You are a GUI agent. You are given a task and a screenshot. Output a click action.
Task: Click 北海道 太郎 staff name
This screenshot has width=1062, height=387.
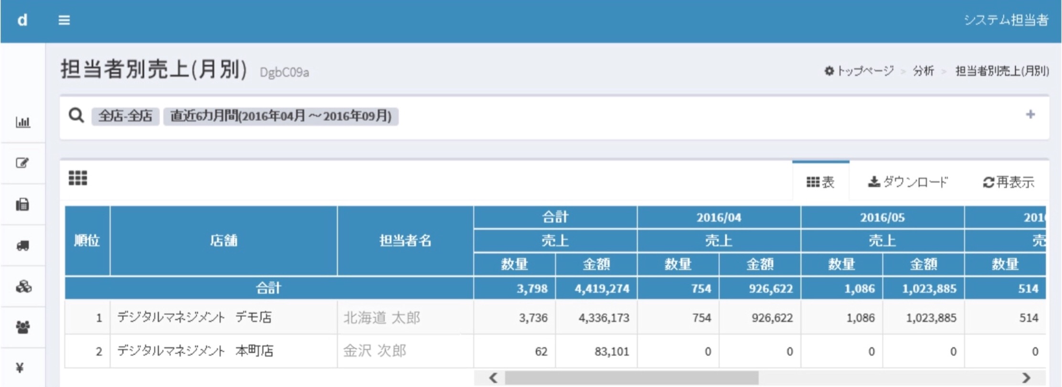tap(382, 318)
